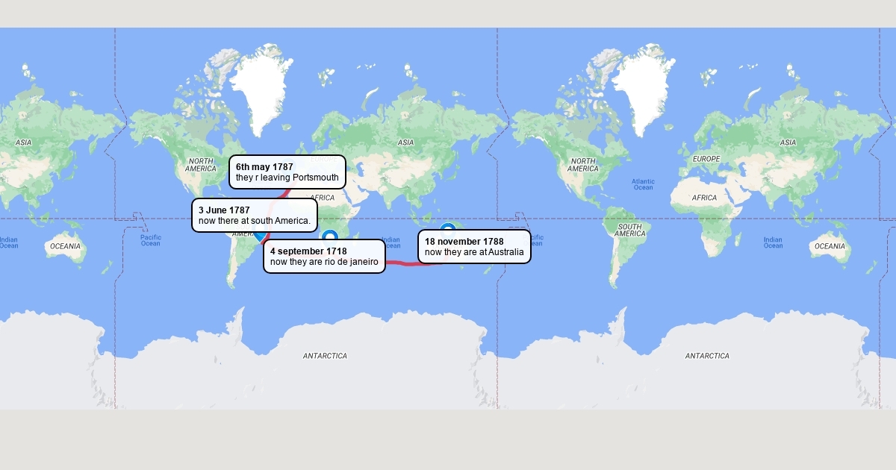Click NORTH AMERICA label left of Atlantic Ocean
This screenshot has width=896, height=470.
pyautogui.click(x=582, y=165)
